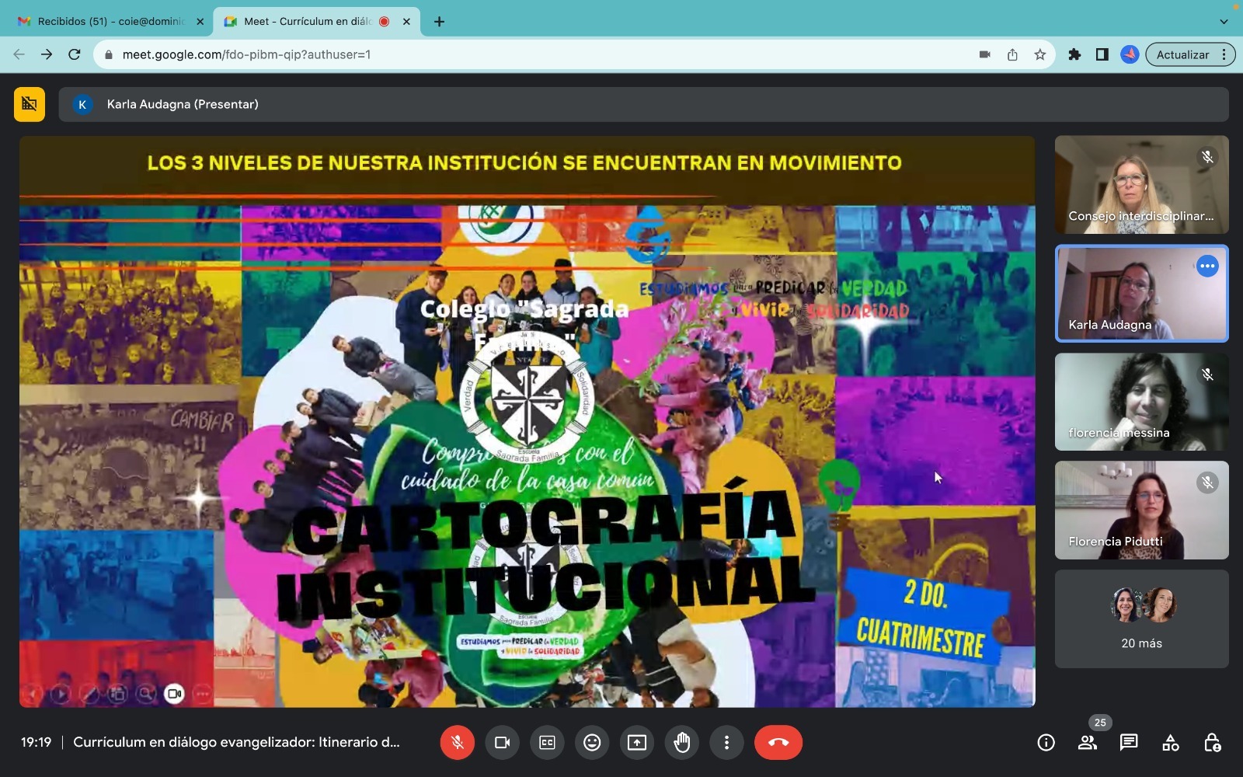Leave the call with red hang-up button
1243x777 pixels.
(x=778, y=743)
